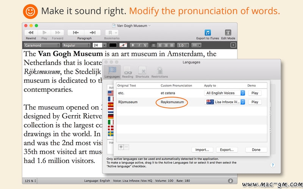Play demo for the Rijsmuseum row
The image size is (303, 189).
[x=255, y=102]
